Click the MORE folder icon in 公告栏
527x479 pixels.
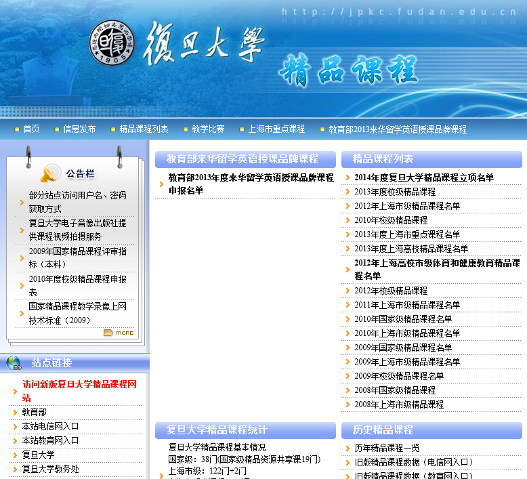pos(108,333)
